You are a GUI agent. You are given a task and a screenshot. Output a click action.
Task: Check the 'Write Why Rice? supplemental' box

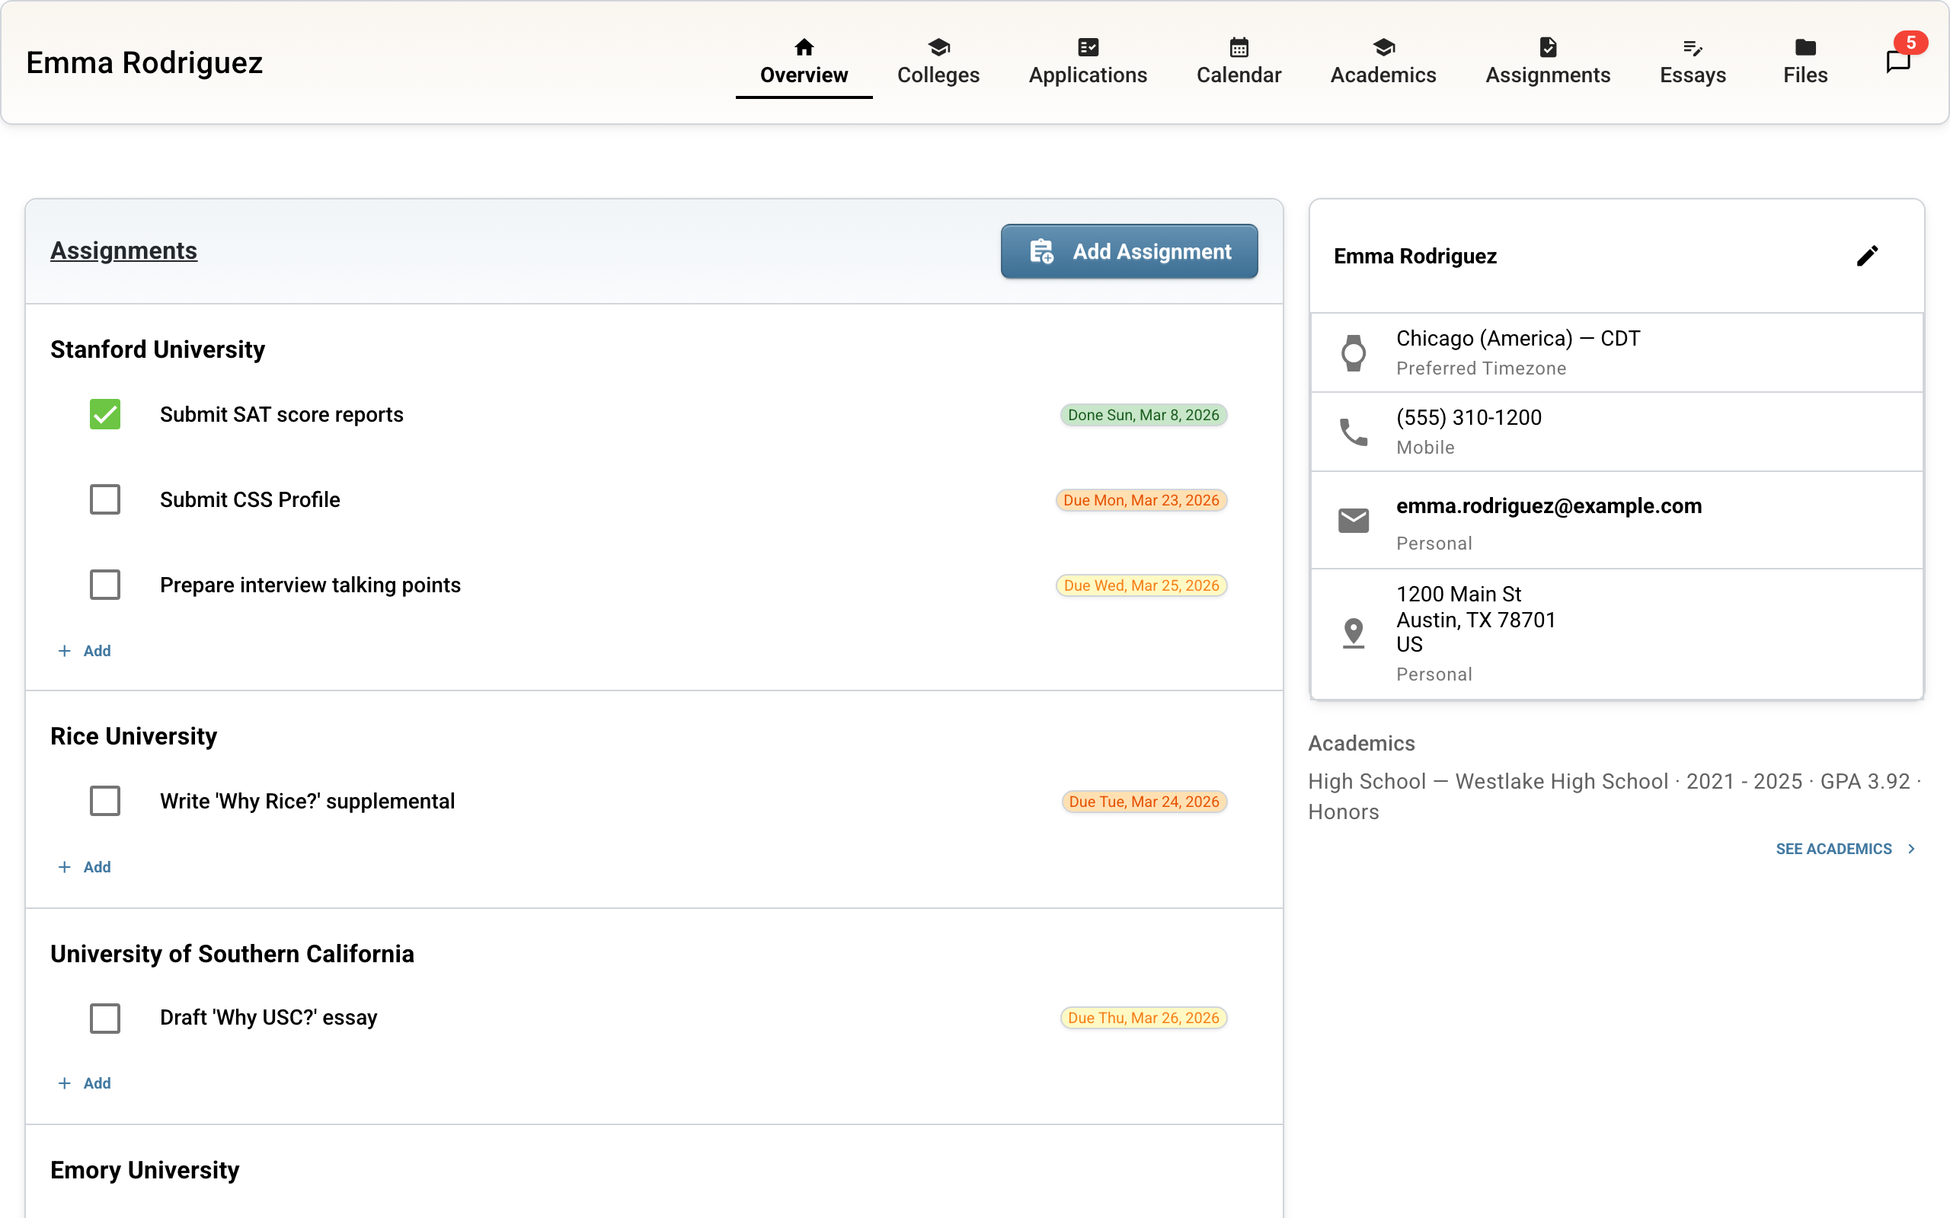105,800
